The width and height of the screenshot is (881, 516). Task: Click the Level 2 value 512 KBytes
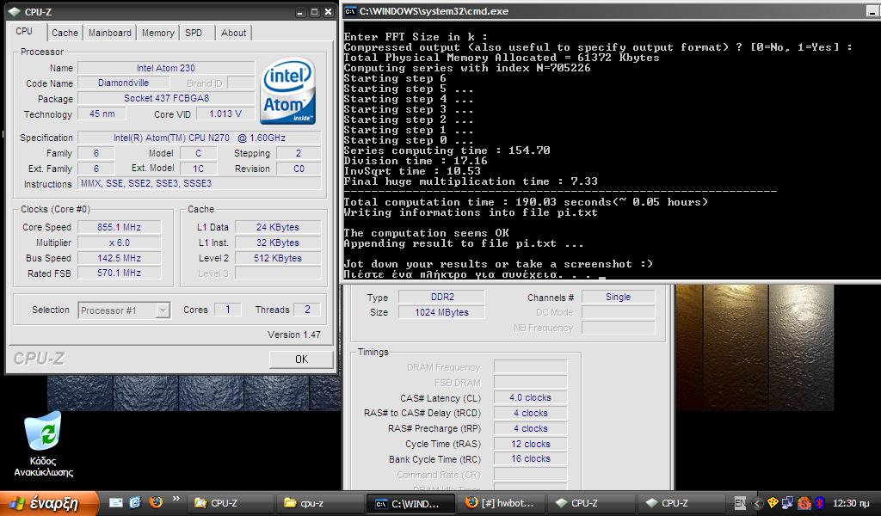coord(278,258)
